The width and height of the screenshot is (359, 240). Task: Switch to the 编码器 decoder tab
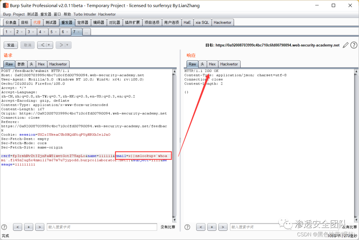[99, 23]
